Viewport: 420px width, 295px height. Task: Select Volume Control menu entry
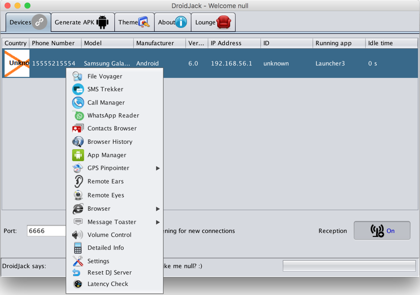pyautogui.click(x=115, y=235)
